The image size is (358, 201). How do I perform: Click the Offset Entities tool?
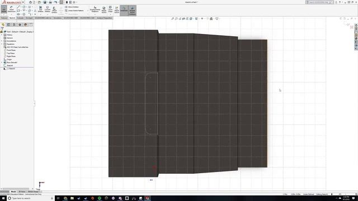pos(54,9)
